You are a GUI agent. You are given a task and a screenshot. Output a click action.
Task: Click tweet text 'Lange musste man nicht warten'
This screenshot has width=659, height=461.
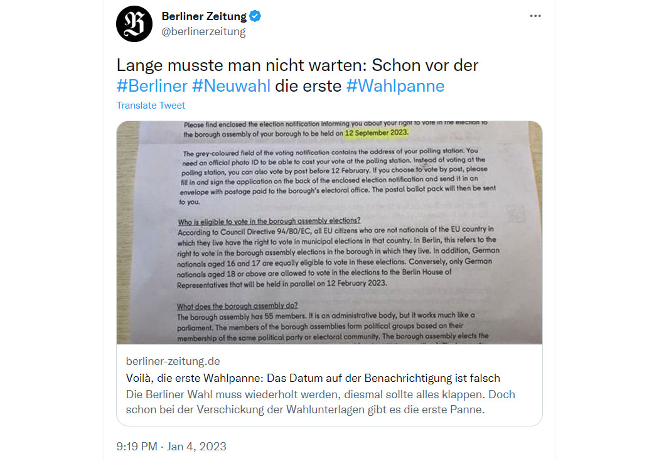pos(242,65)
